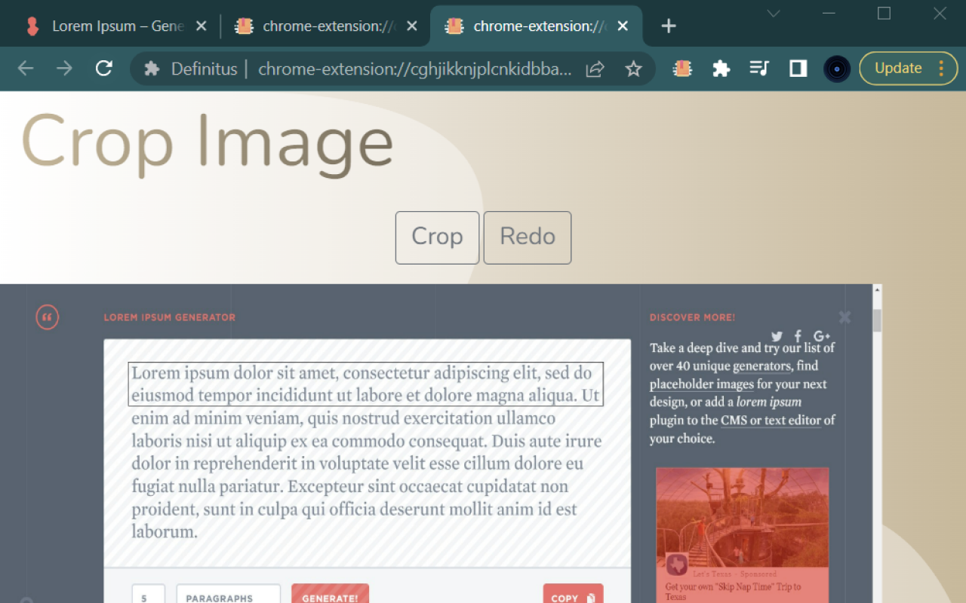Click the 'Get your own Skip Nap Time' caption
The width and height of the screenshot is (966, 603).
pos(734,592)
